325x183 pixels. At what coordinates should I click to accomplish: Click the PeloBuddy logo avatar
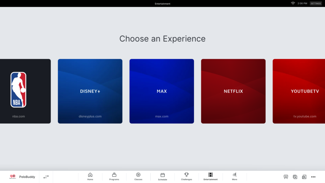(13, 177)
